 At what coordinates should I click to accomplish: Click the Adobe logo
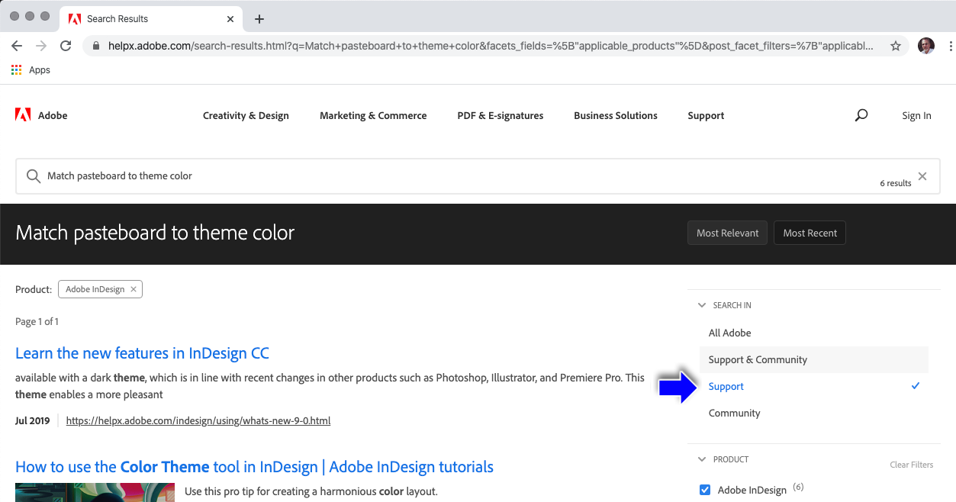pyautogui.click(x=41, y=115)
